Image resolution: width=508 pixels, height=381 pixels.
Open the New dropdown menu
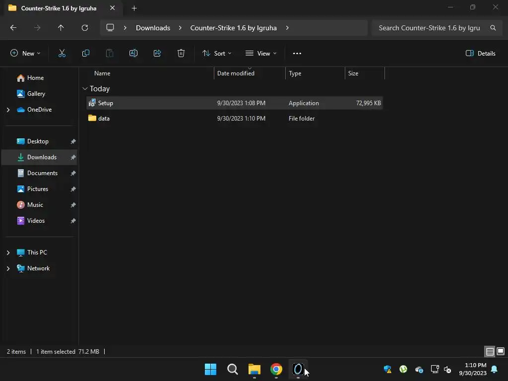click(25, 54)
